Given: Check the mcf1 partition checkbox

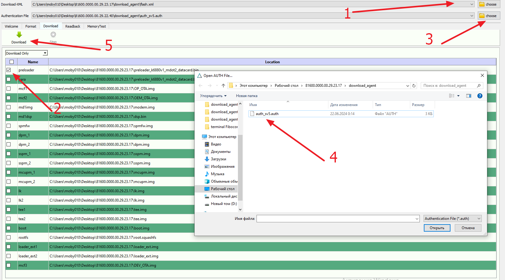Looking at the screenshot, I should point(9,89).
